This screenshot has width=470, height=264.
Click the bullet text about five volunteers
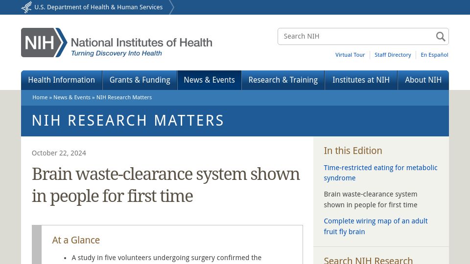click(x=166, y=258)
